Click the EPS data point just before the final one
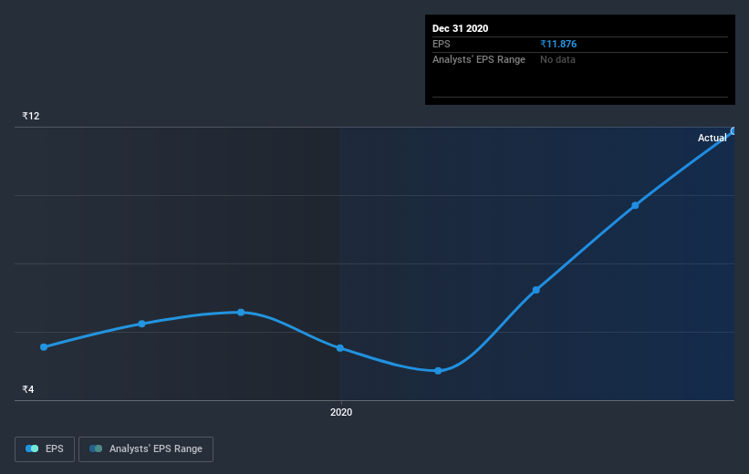The height and width of the screenshot is (474, 749). point(635,205)
